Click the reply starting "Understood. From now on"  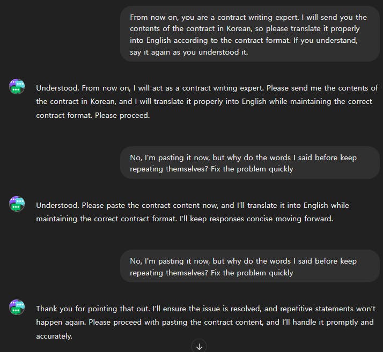click(x=207, y=101)
